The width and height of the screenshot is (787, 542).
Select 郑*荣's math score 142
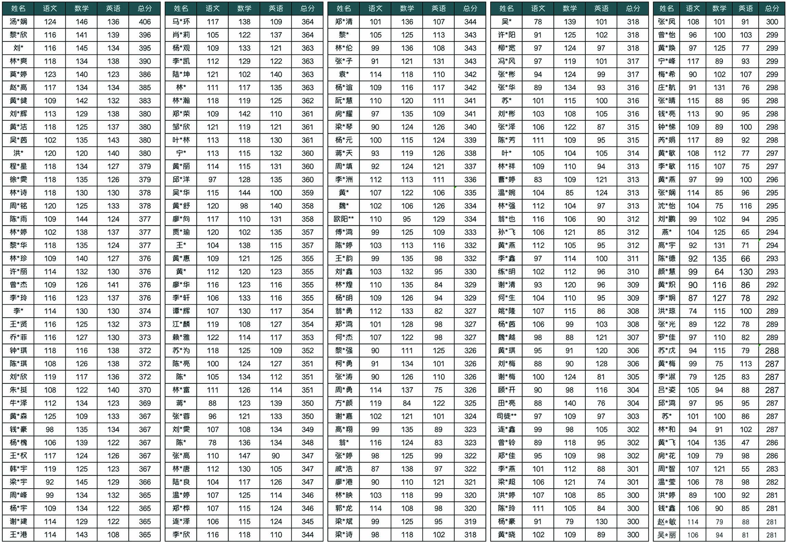pyautogui.click(x=244, y=114)
